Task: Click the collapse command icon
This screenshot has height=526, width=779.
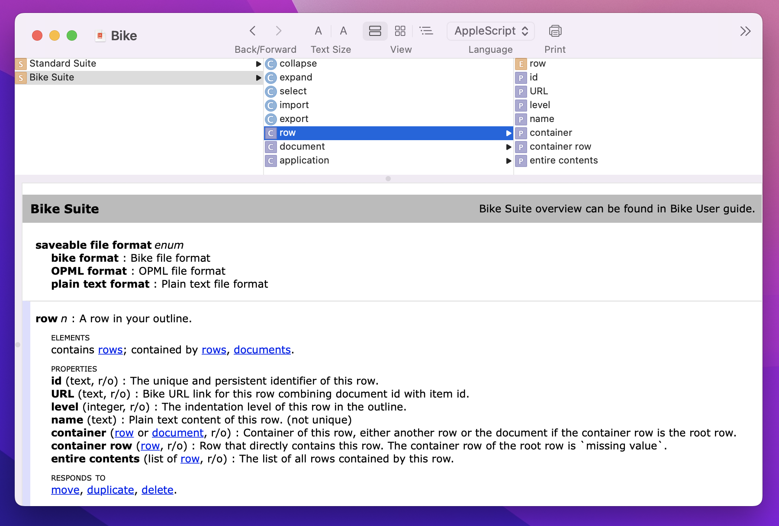Action: tap(271, 64)
